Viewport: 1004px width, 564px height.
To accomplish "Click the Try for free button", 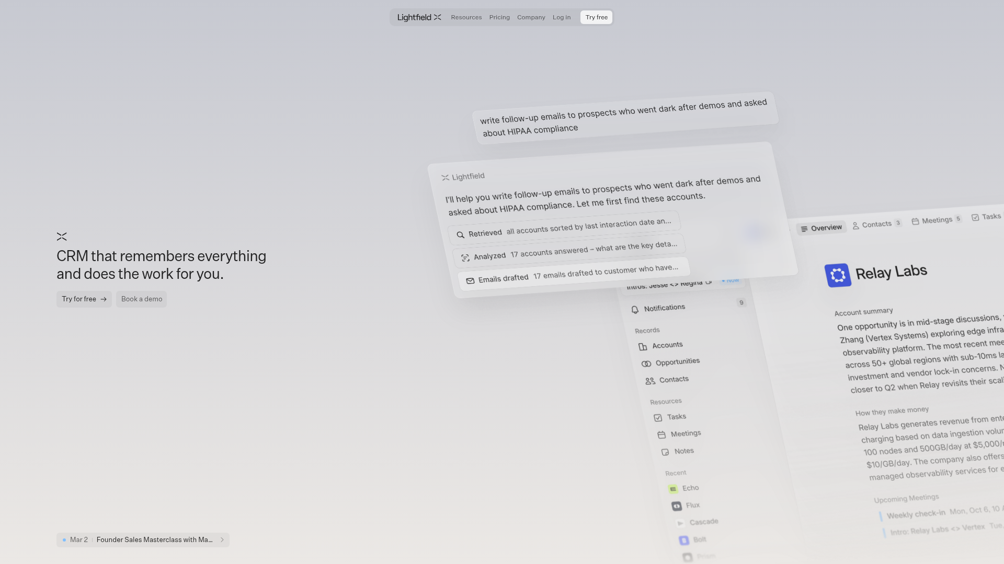I will pyautogui.click(x=84, y=299).
